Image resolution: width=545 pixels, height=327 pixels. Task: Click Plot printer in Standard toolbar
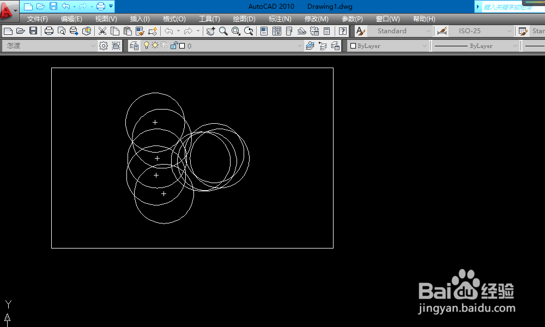49,31
